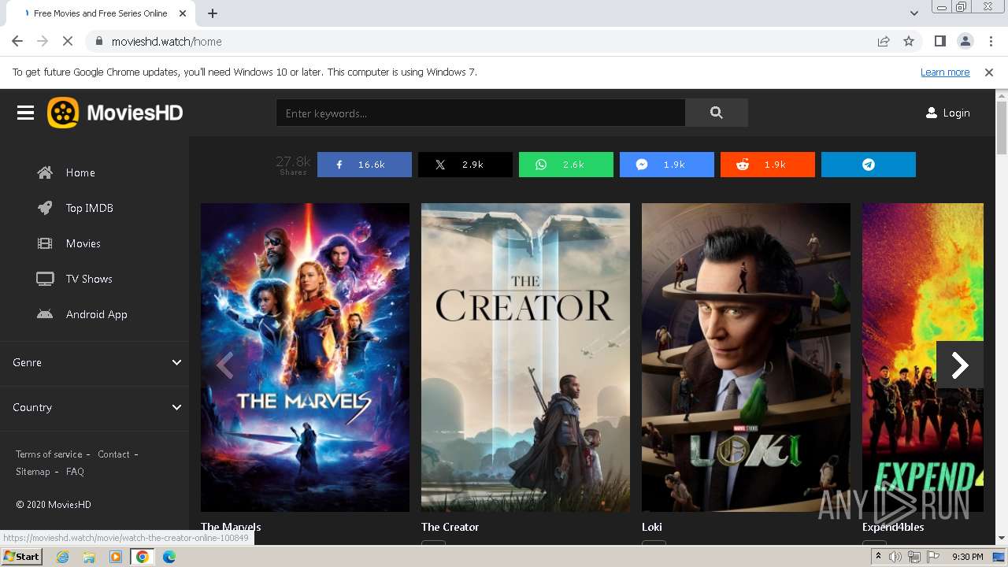Screen dimensions: 1008x567
Task: Click the taskbar clock 9:30 PM
Action: coord(968,557)
